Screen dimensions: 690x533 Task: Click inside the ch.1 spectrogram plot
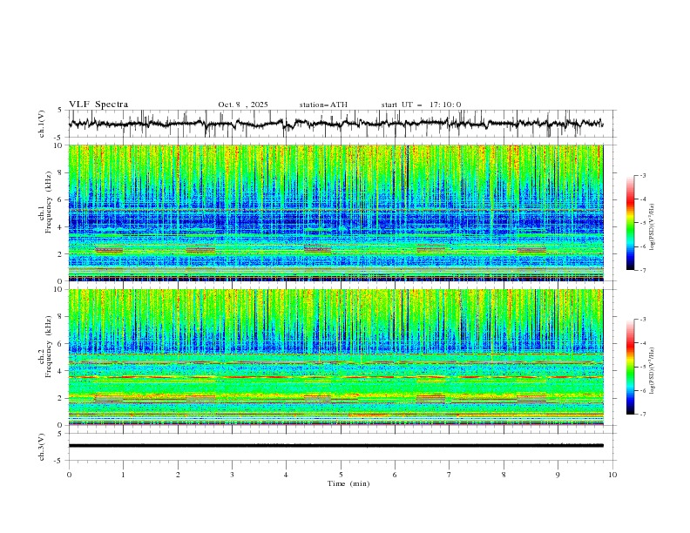335,213
